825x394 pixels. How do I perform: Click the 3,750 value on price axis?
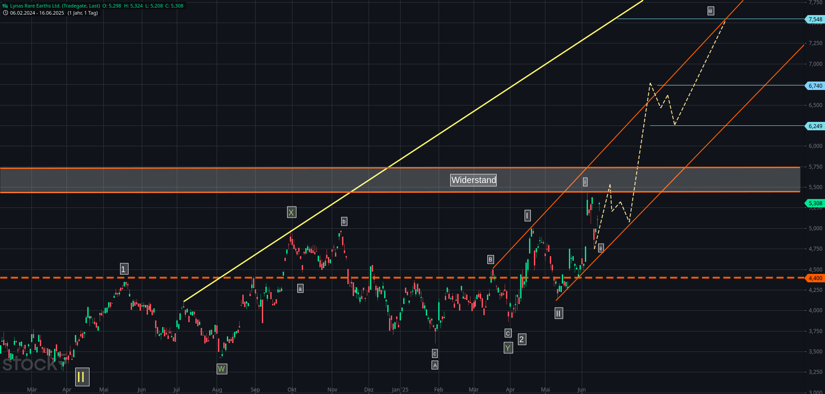(816, 331)
